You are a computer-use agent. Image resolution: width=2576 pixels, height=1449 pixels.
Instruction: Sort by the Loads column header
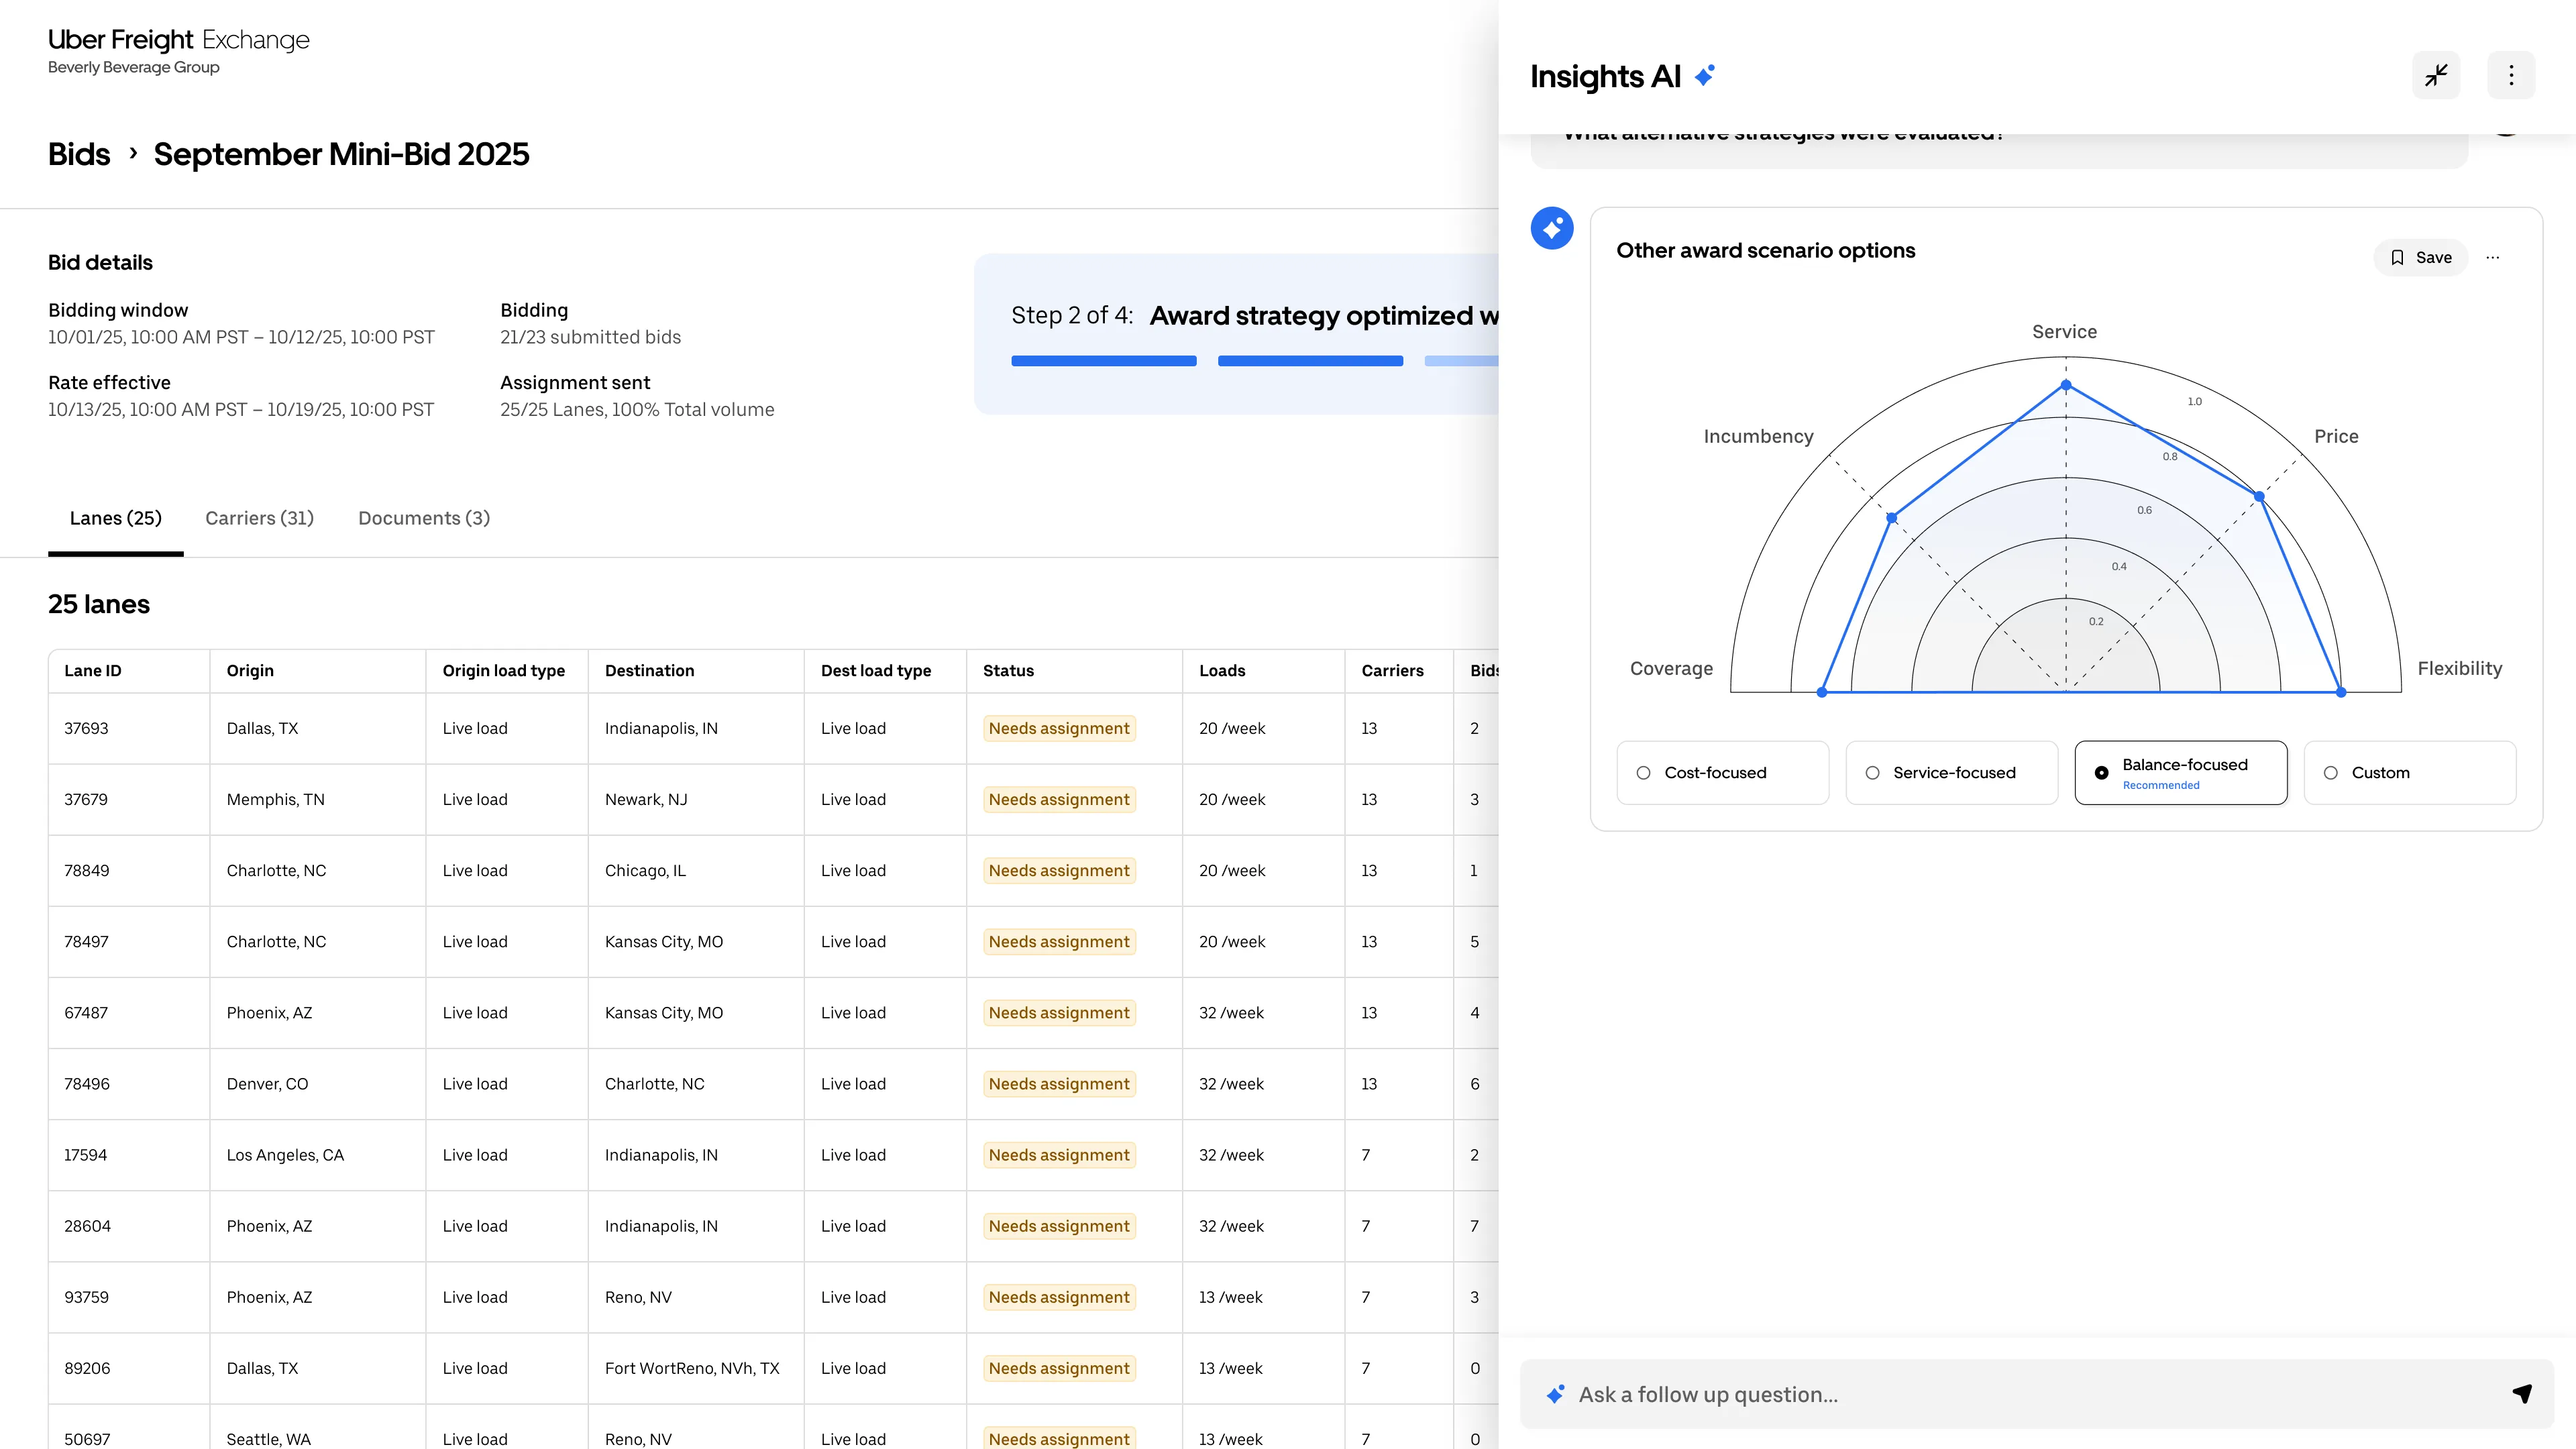pyautogui.click(x=1222, y=671)
